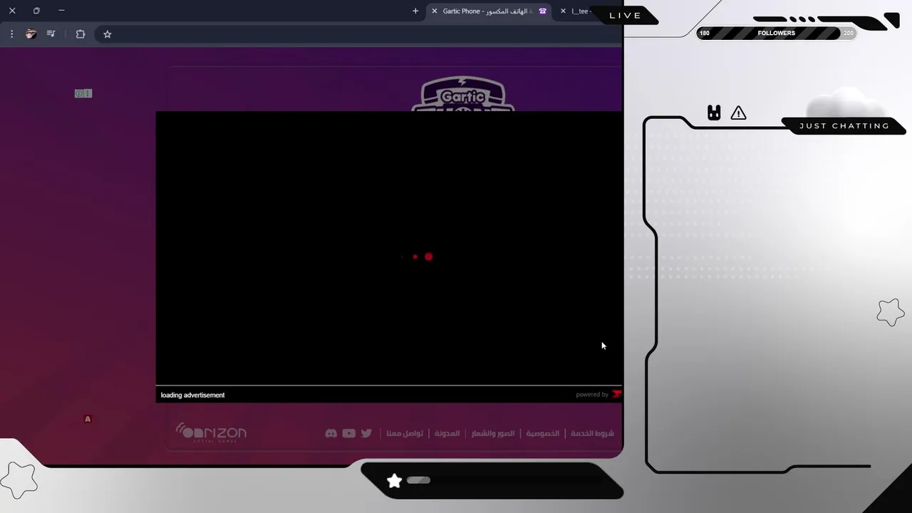Click the star icon in bottom bar
The width and height of the screenshot is (912, 513).
pos(394,481)
